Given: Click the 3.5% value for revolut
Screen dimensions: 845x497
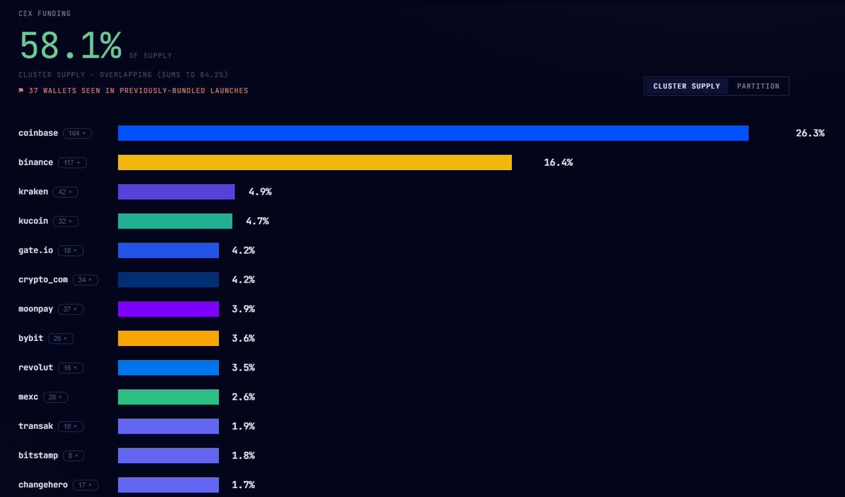Looking at the screenshot, I should [244, 368].
